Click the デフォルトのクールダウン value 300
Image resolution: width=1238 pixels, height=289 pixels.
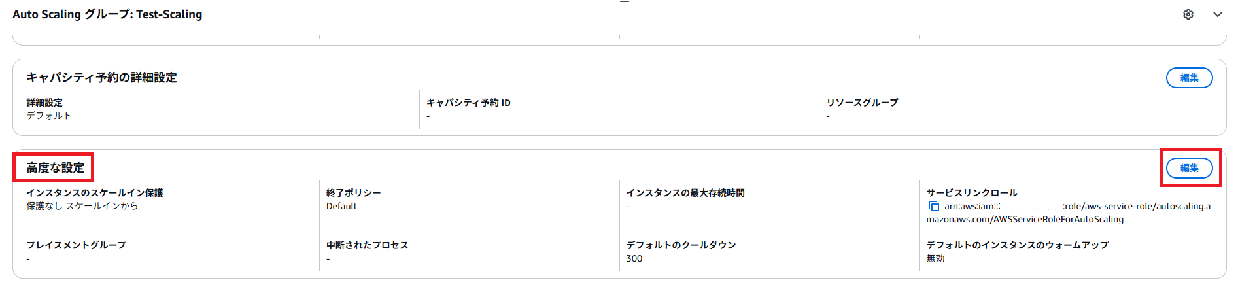click(634, 258)
